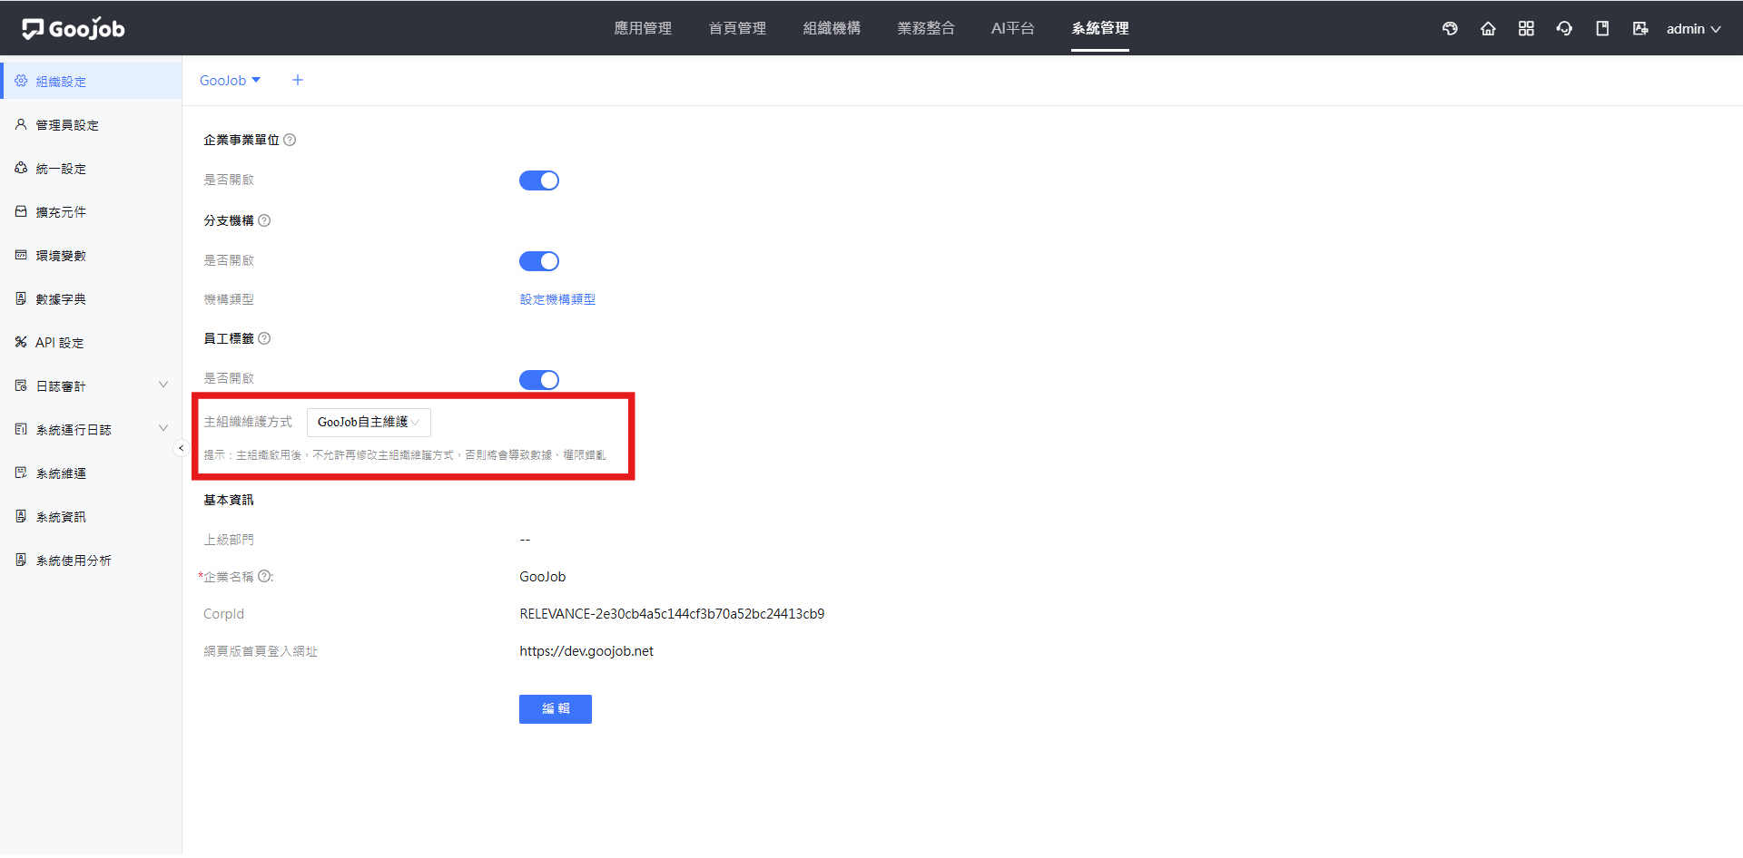Open 統一設定 in the sidebar
This screenshot has height=858, width=1743.
click(91, 168)
